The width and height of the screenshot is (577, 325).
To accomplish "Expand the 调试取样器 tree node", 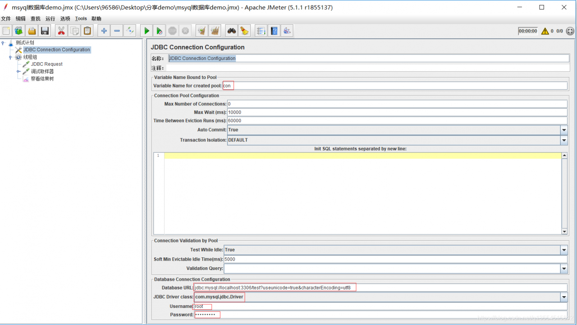I will [x=18, y=71].
